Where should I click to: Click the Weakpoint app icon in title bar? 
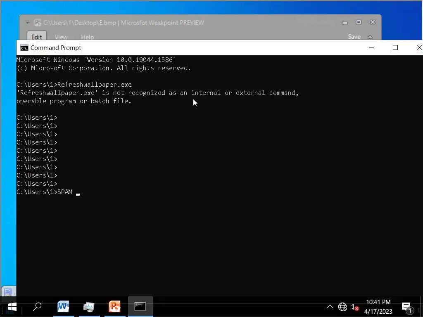pos(38,23)
